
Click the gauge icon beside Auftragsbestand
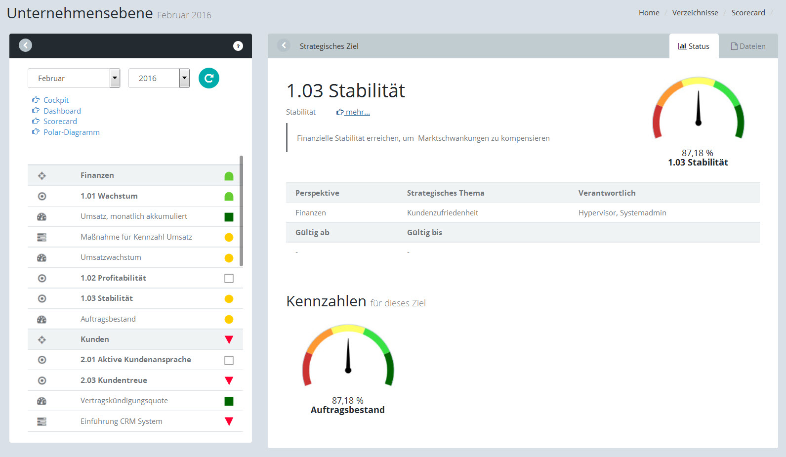42,319
